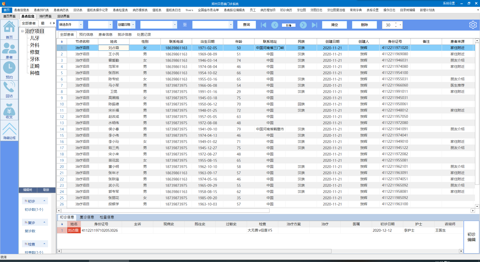480x262 pixels.
Task: Click the patient table horizontal scrollbar
Action: (x=165, y=211)
